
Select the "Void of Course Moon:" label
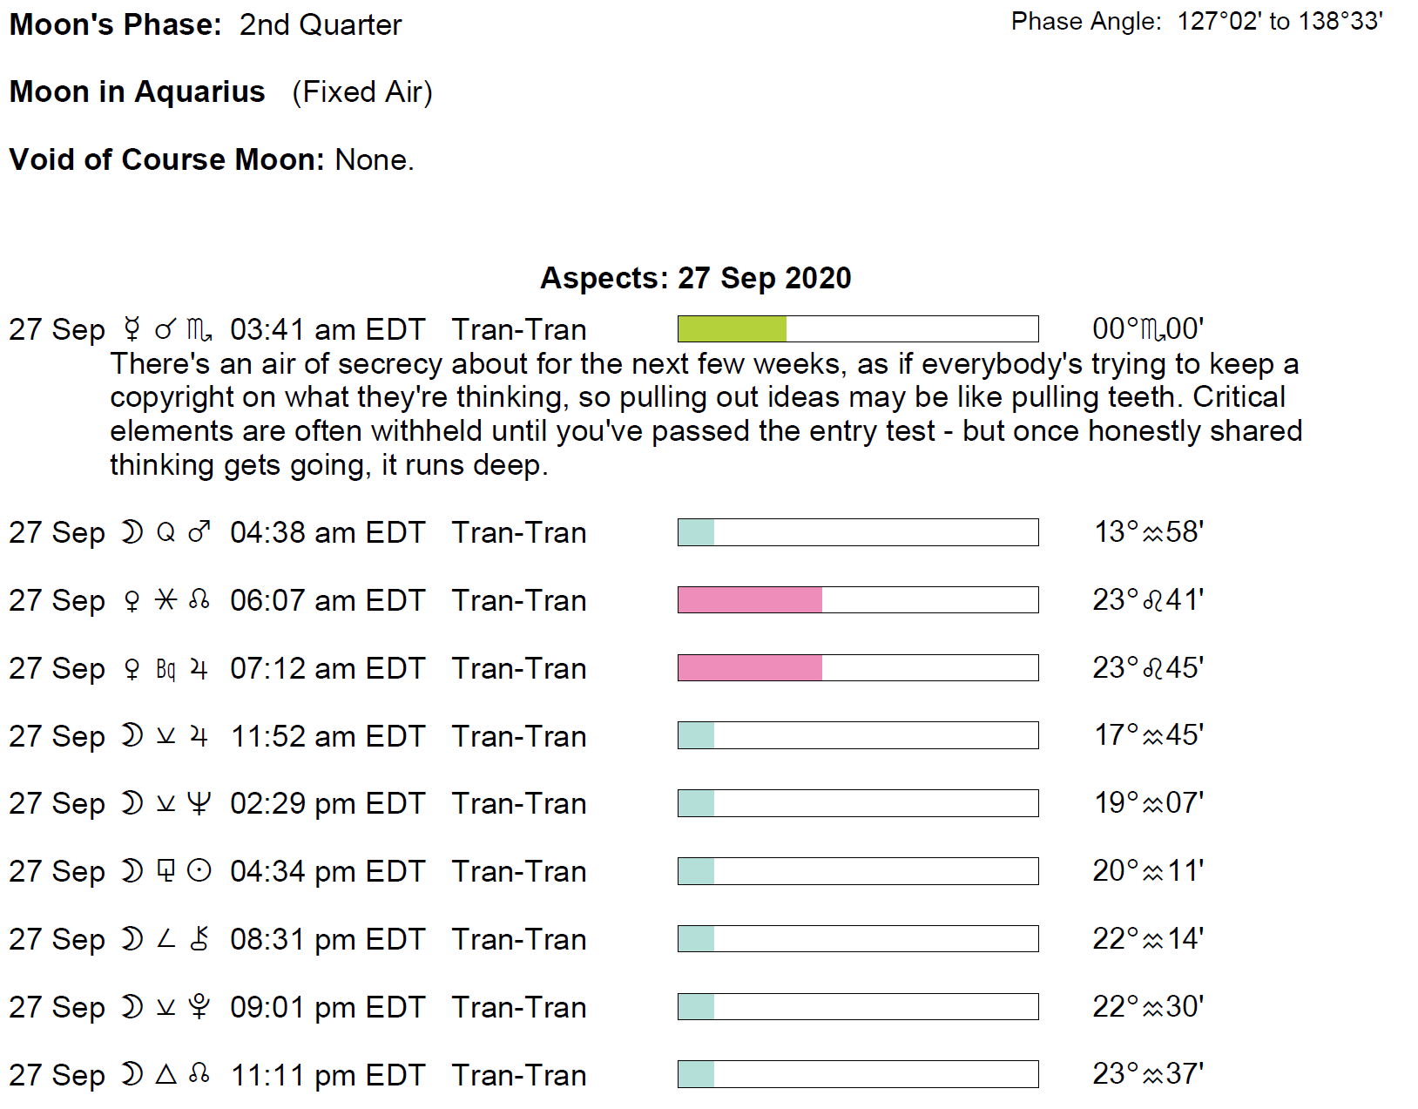coord(166,160)
